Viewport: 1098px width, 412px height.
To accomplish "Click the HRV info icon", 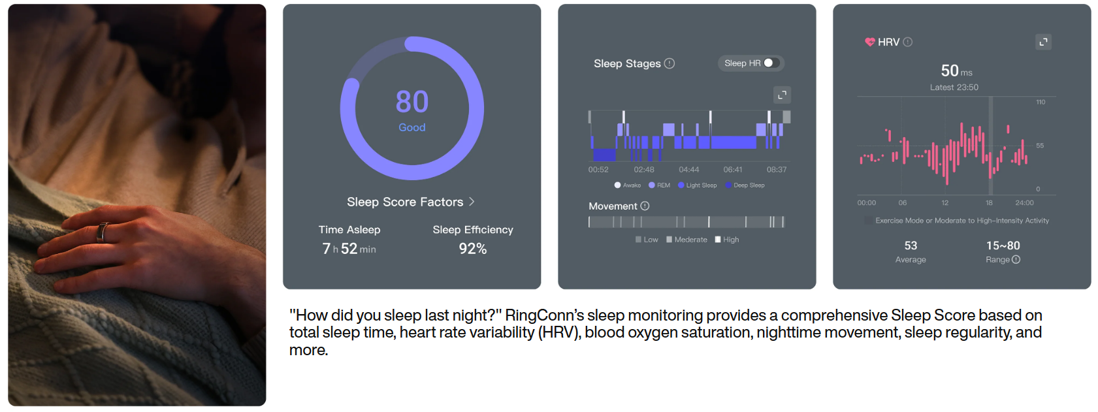I will [x=907, y=42].
